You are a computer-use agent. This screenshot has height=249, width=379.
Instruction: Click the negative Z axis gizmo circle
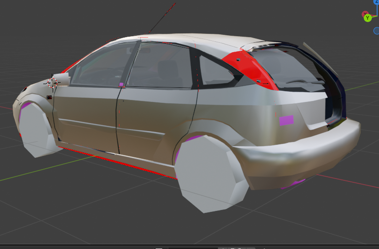coord(377,31)
